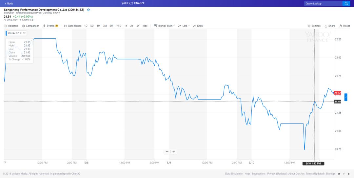354x178 pixels.
Task: Select the YTD range
Action: coord(119,26)
